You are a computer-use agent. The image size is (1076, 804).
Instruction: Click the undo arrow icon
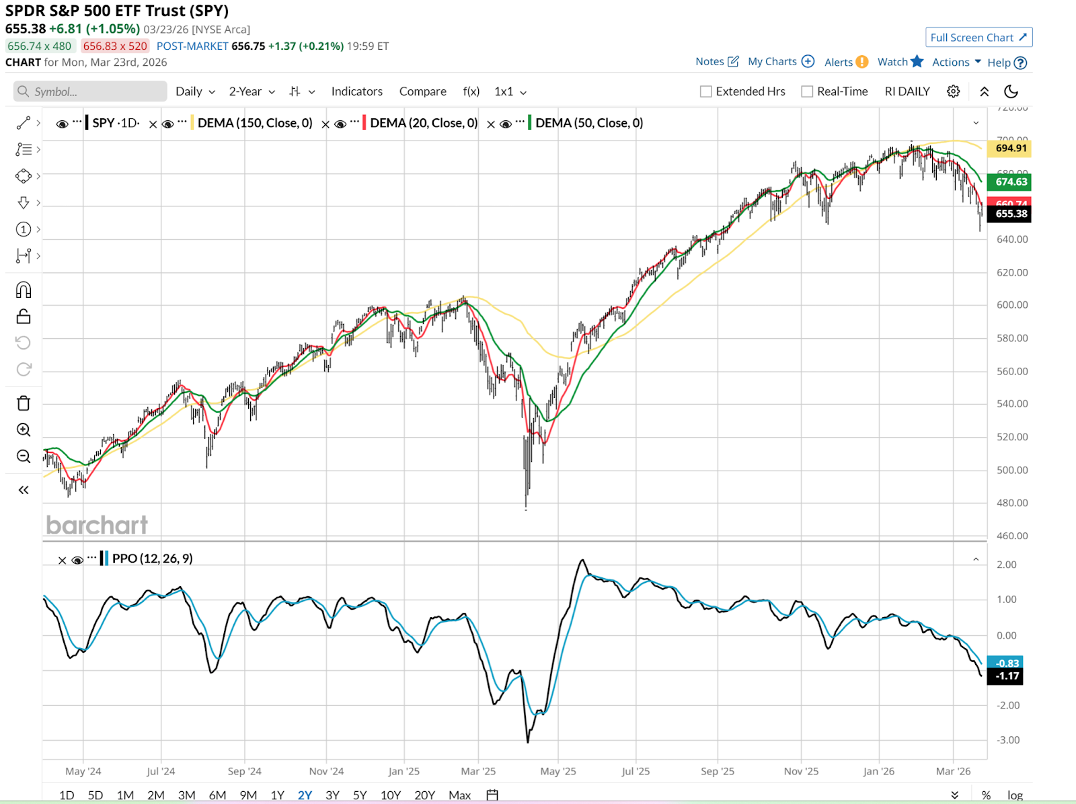pyautogui.click(x=24, y=343)
